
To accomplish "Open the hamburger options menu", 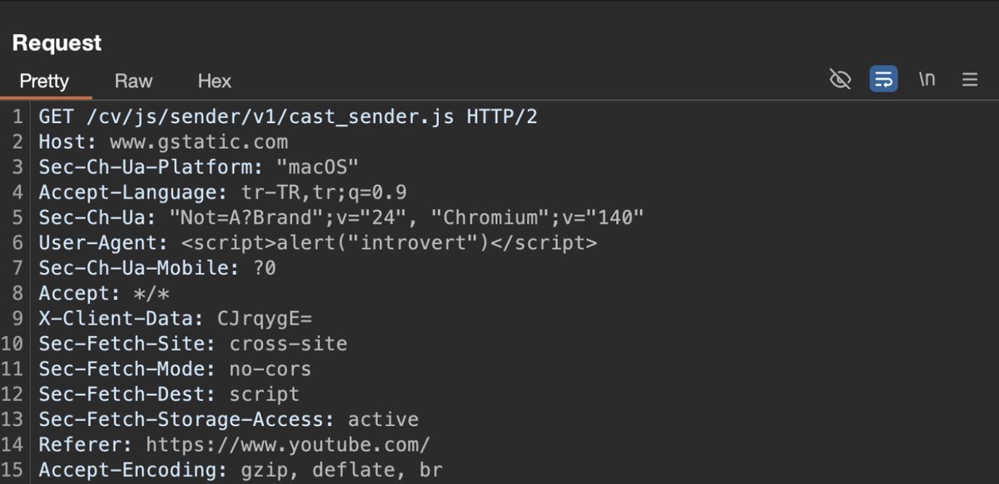I will pos(970,80).
